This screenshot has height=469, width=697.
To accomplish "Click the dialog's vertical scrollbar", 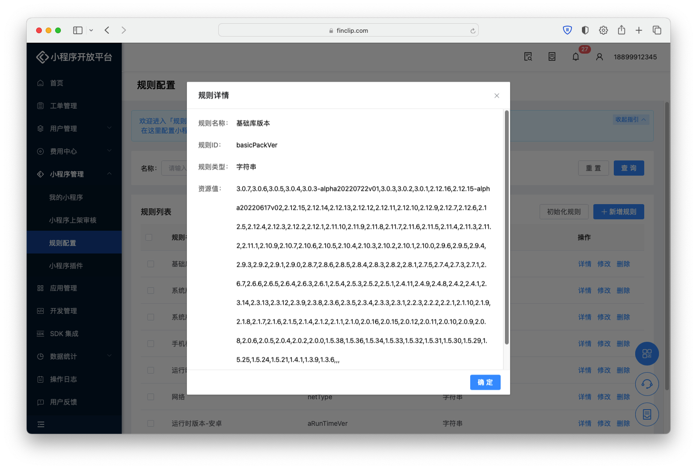I will click(506, 228).
